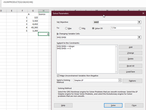The height and width of the screenshot is (110, 146).
Task: Click header cell labeled A in column G
Action: click(33, 14)
